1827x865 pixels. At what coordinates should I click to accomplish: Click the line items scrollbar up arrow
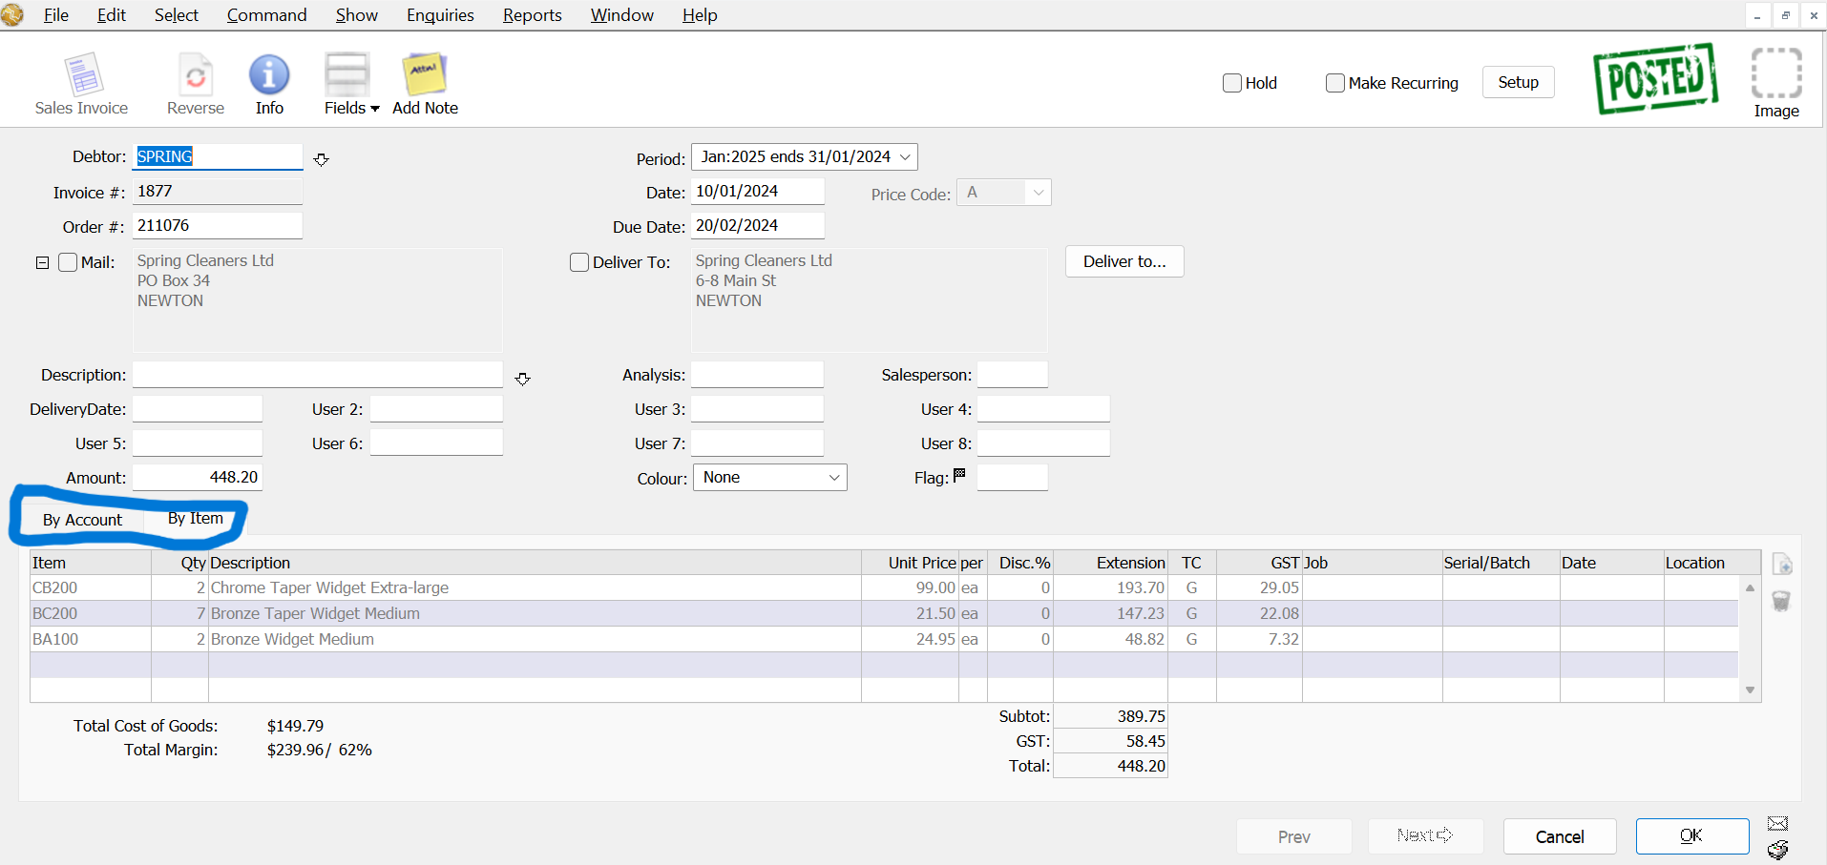tap(1750, 587)
